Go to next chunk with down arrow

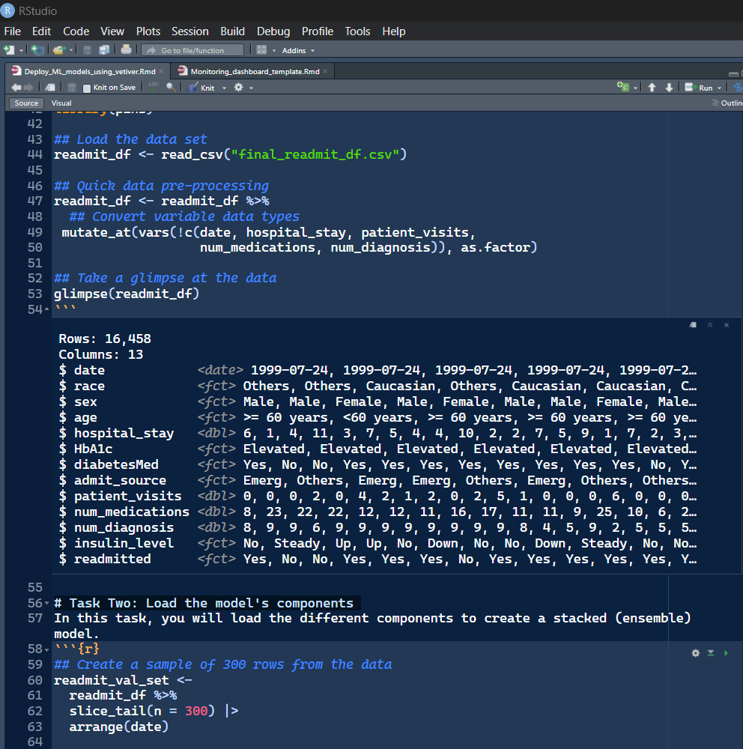pyautogui.click(x=669, y=88)
